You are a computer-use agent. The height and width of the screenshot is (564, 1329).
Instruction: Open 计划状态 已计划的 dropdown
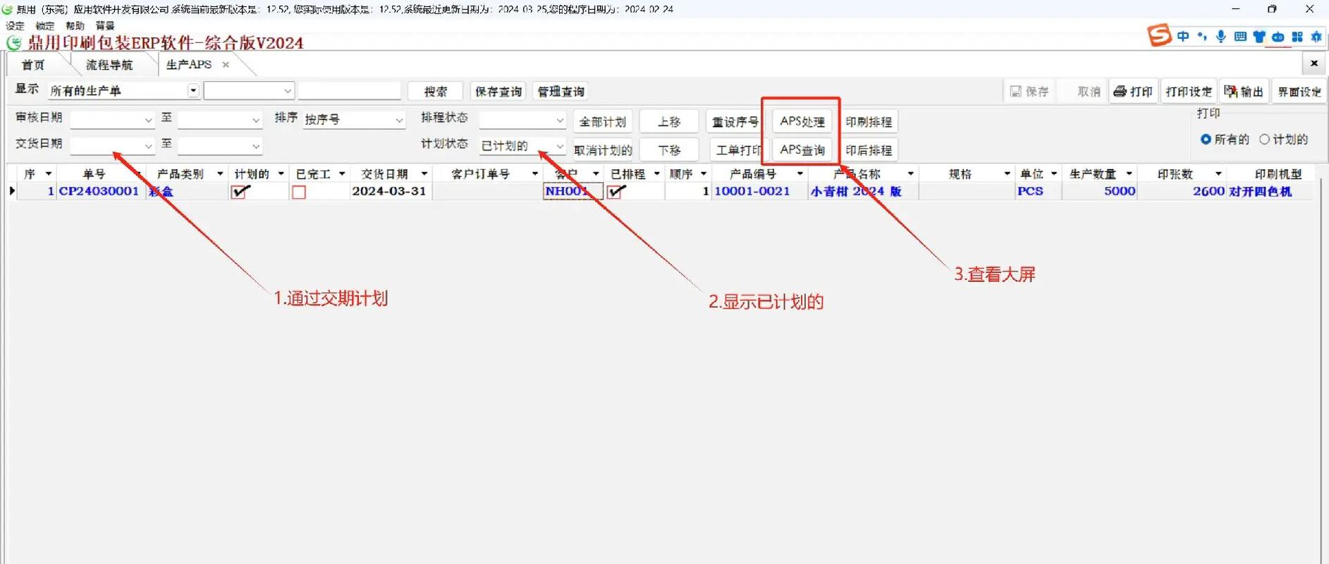point(560,147)
